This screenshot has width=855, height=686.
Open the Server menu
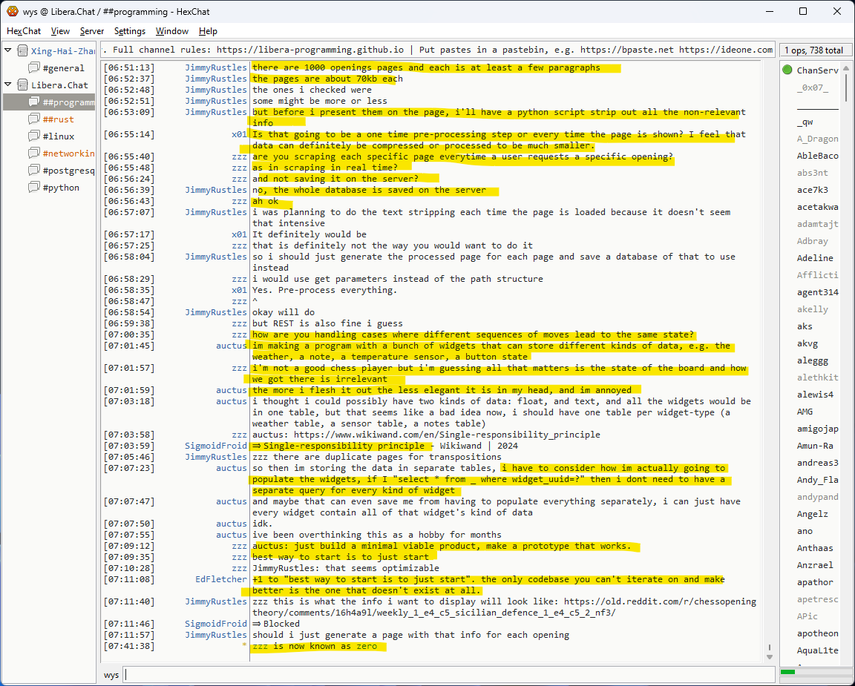pyautogui.click(x=92, y=31)
